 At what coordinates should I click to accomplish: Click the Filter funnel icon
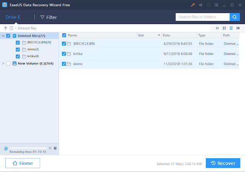point(42,17)
